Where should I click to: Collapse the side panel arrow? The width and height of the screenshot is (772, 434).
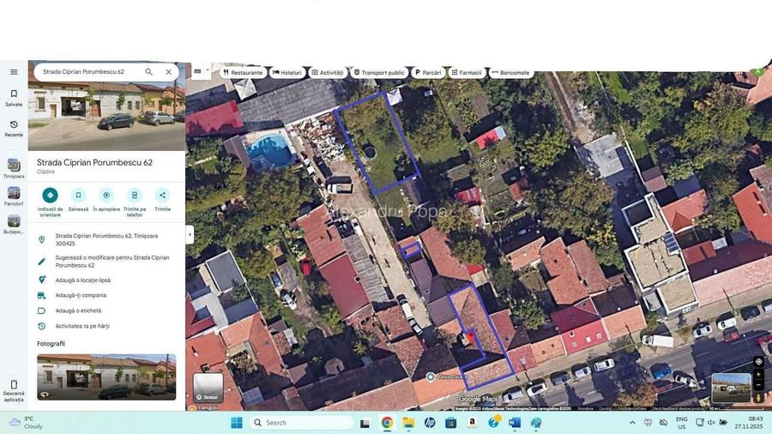click(x=190, y=233)
